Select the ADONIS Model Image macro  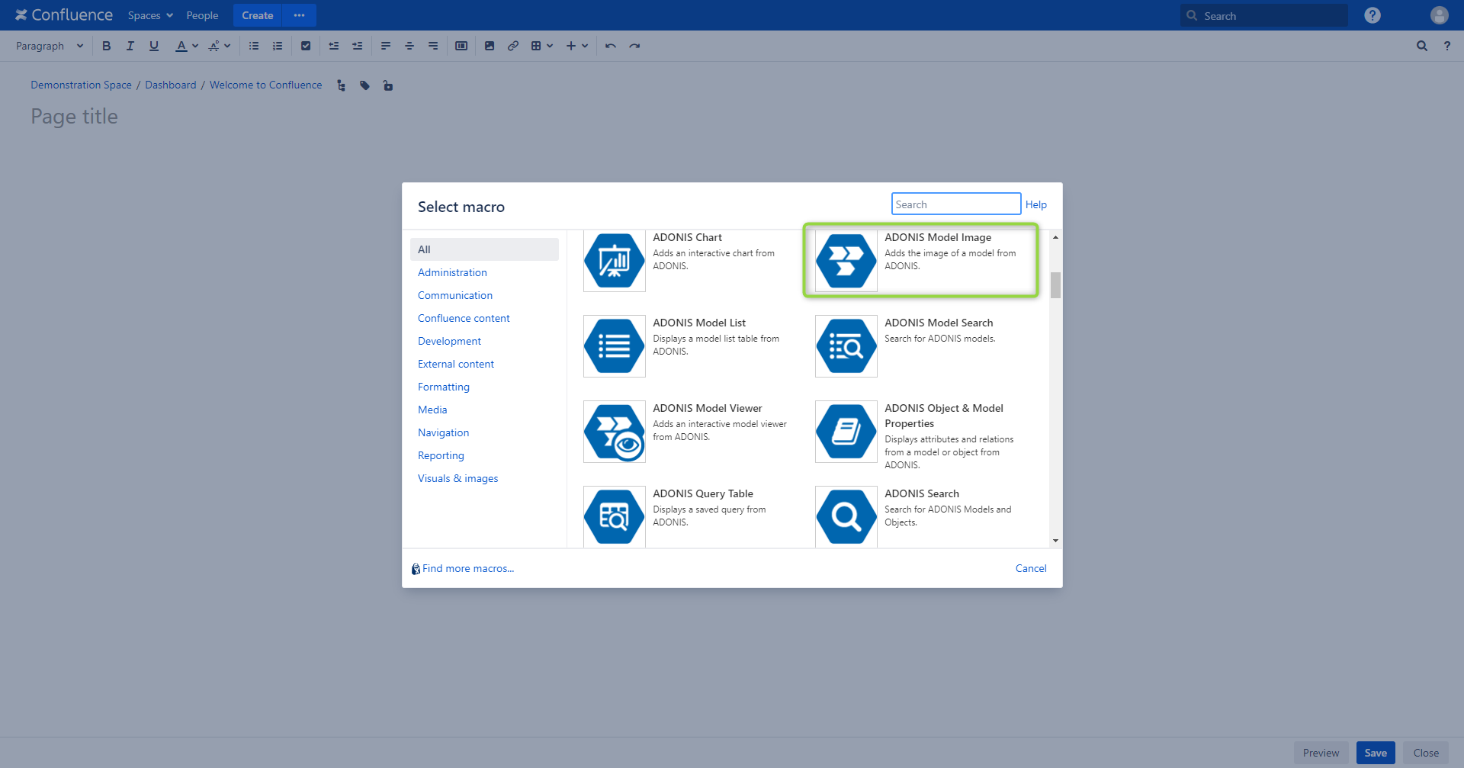point(920,261)
